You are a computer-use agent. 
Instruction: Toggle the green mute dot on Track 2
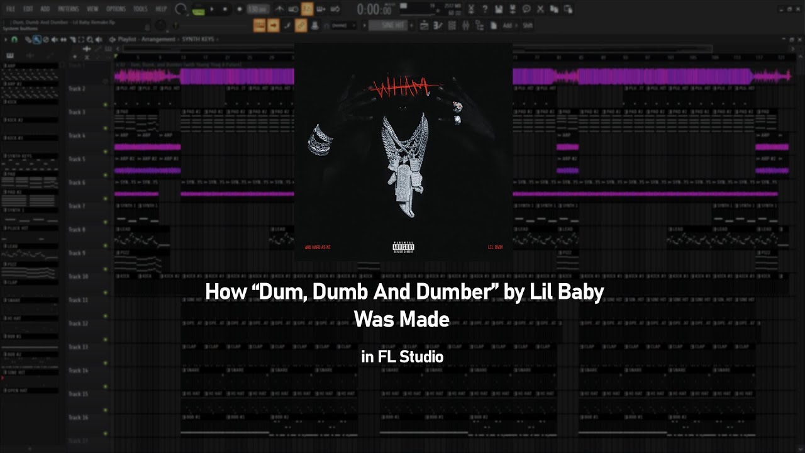106,104
